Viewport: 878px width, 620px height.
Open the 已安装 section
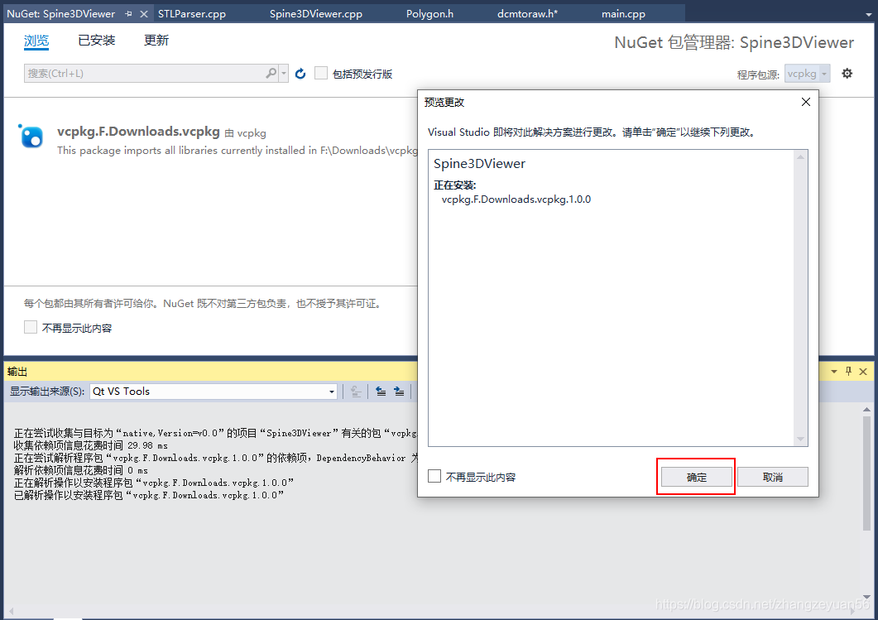pyautogui.click(x=95, y=39)
